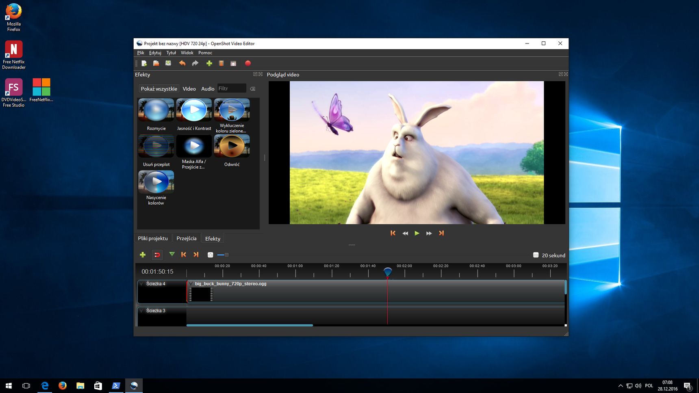Play the video preview
The width and height of the screenshot is (699, 393).
click(x=417, y=233)
